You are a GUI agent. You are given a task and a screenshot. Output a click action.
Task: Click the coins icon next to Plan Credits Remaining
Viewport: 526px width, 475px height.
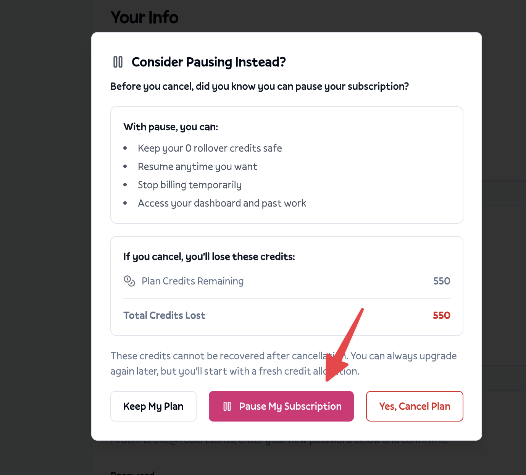point(129,281)
